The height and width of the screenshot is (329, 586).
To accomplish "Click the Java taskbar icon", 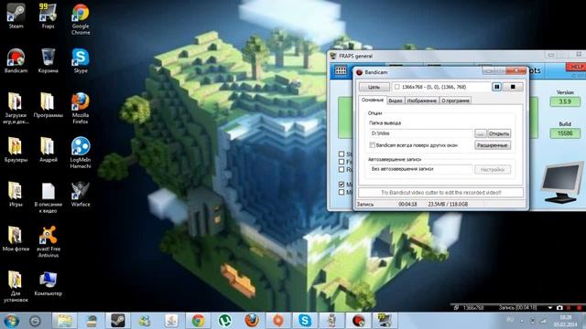I will tap(171, 321).
